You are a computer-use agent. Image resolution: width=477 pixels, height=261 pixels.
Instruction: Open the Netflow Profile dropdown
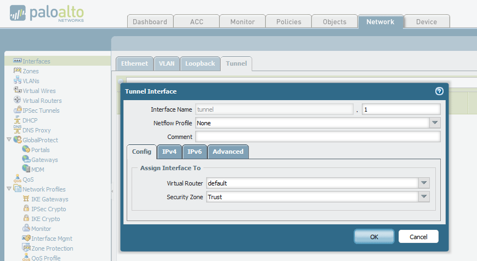pyautogui.click(x=435, y=123)
